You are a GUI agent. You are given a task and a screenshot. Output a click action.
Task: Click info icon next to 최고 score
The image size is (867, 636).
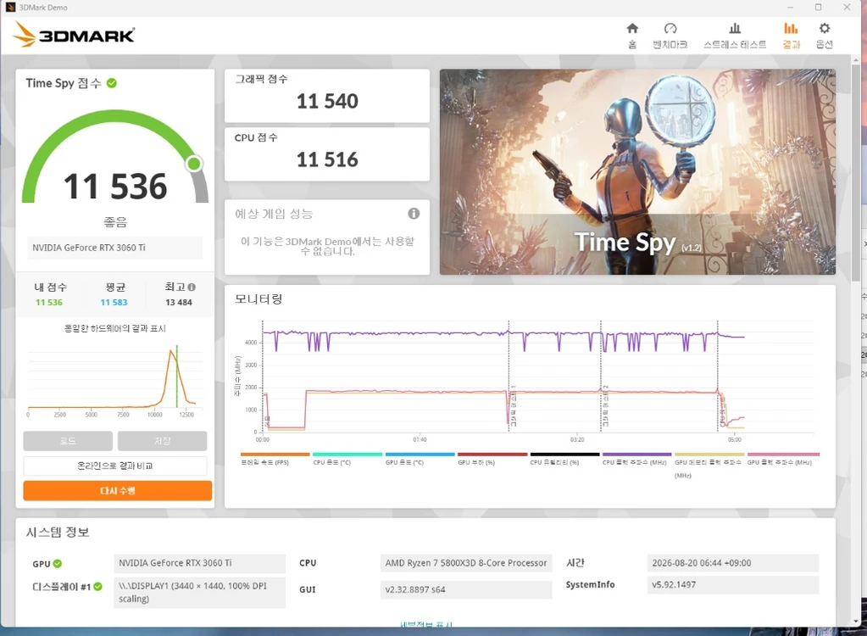click(x=192, y=287)
